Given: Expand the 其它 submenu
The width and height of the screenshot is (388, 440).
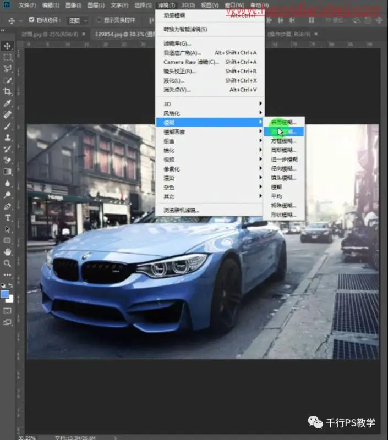Looking at the screenshot, I should click(x=210, y=196).
